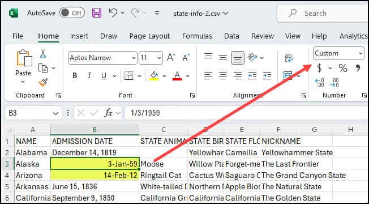Center text horizontally
This screenshot has width=369, height=204.
(223, 75)
